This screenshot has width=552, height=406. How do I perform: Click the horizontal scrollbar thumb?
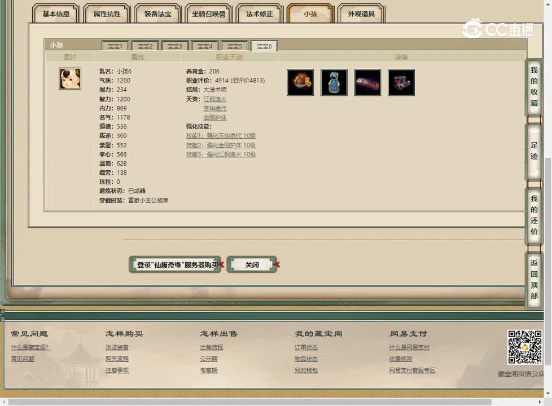tap(249, 402)
